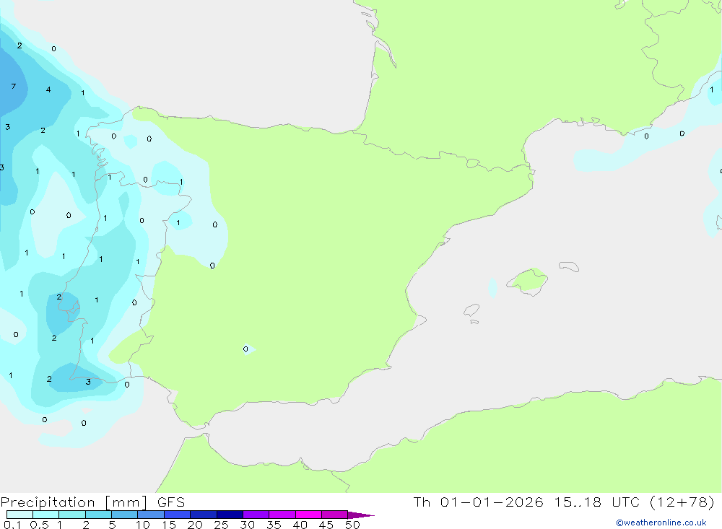
Task: Click the '0.5' legend scale label
Action: (x=40, y=525)
